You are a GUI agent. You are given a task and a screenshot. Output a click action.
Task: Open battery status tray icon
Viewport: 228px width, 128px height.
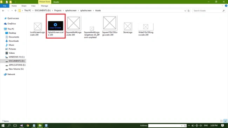click(193, 126)
